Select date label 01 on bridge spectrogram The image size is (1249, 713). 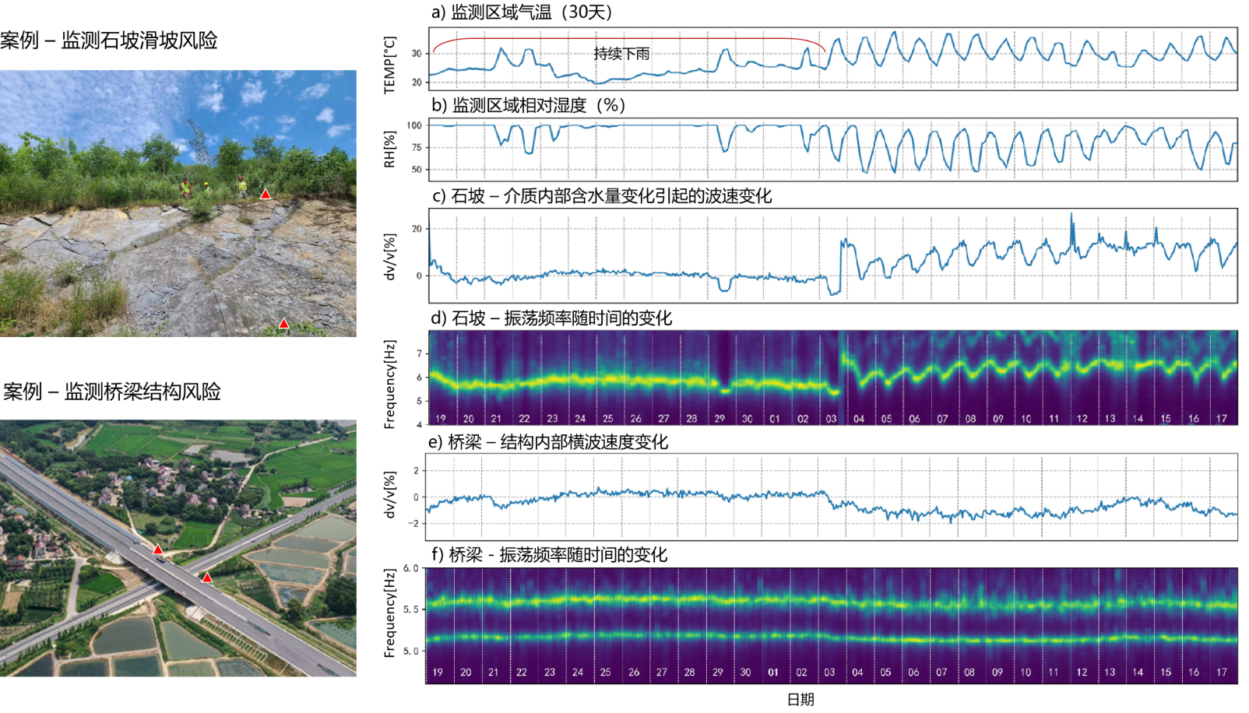(x=773, y=673)
